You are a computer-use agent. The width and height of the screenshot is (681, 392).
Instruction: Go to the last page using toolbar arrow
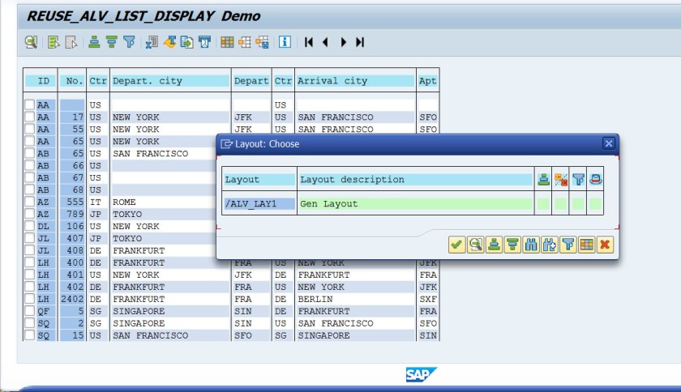pyautogui.click(x=360, y=42)
